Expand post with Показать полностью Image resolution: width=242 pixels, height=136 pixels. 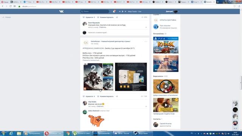coord(91,60)
